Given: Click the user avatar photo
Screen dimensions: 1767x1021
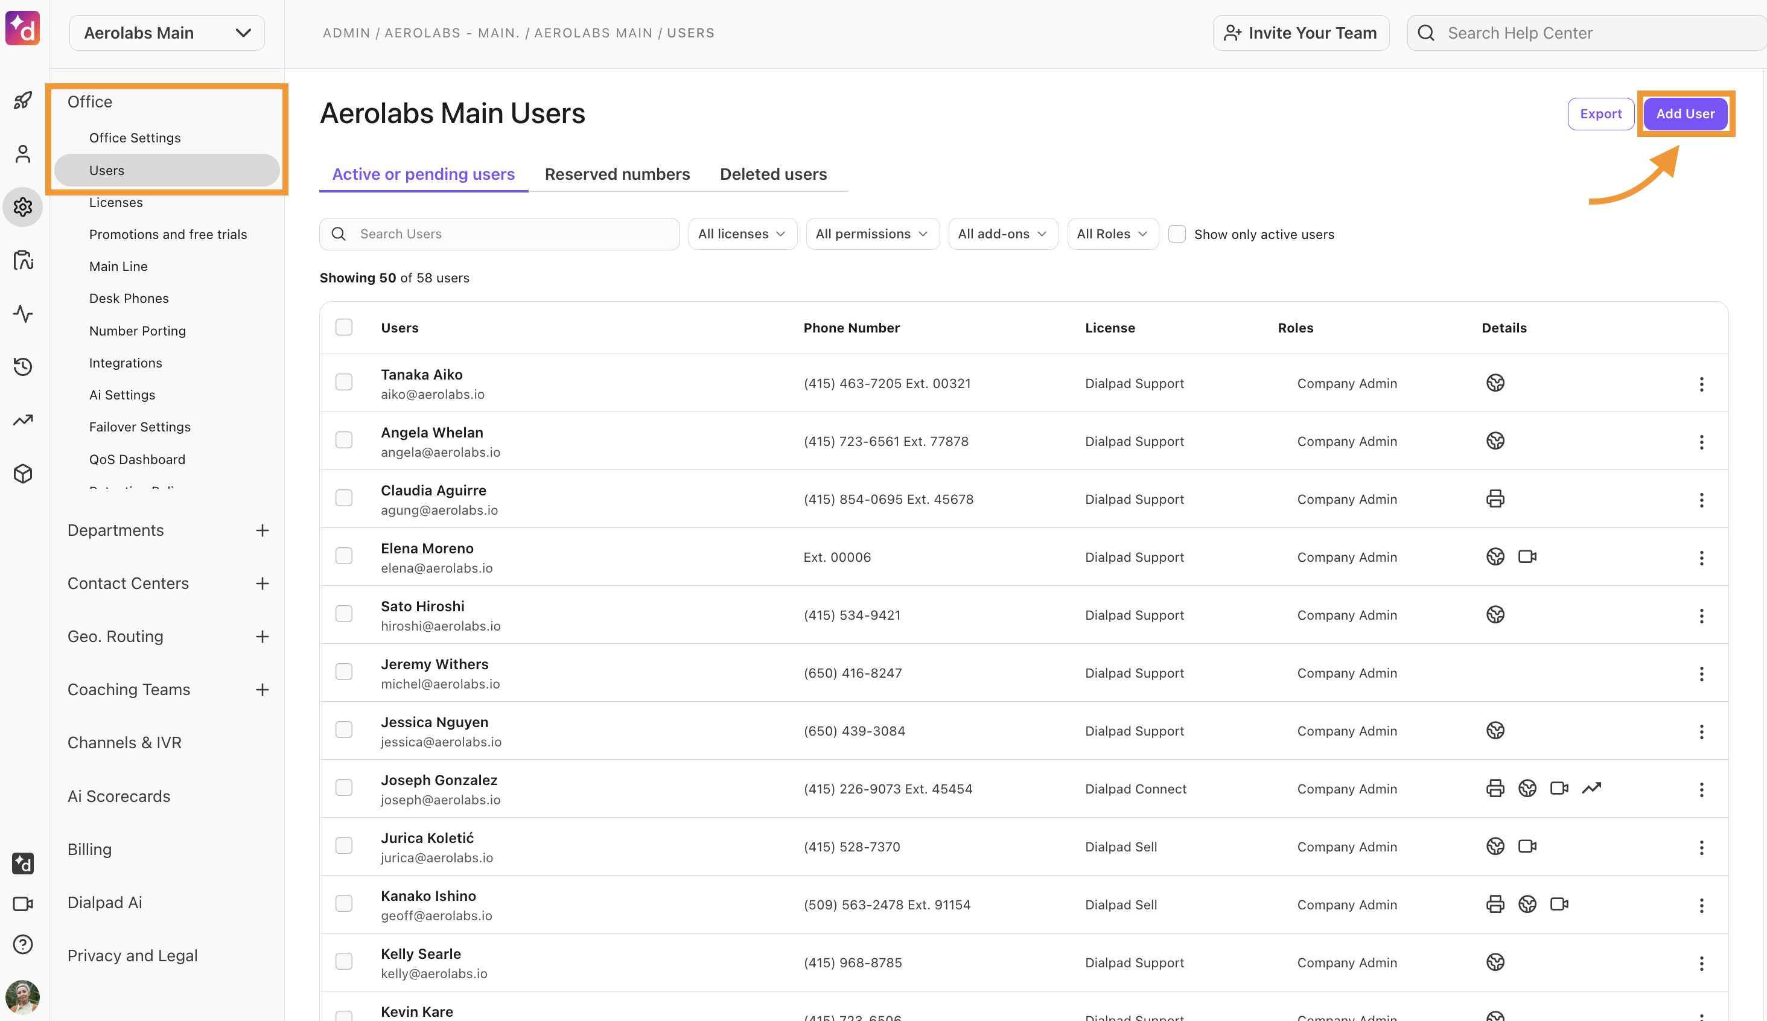Looking at the screenshot, I should [22, 997].
